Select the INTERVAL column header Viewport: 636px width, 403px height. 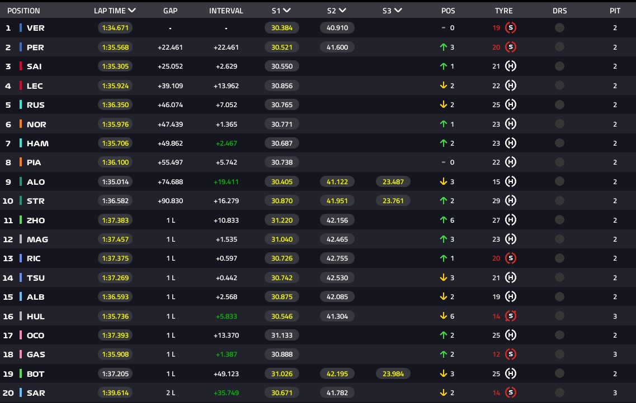click(226, 11)
